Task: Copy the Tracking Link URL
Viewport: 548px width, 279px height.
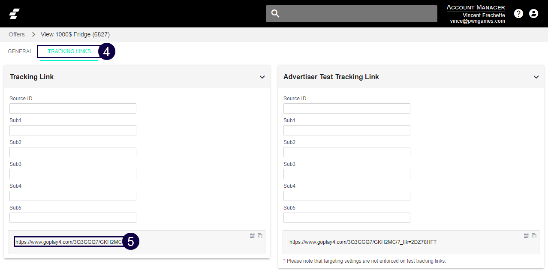Action: pyautogui.click(x=260, y=236)
